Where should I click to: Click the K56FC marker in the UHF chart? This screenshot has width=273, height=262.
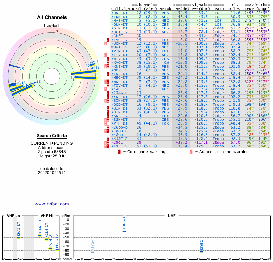coord(201,252)
